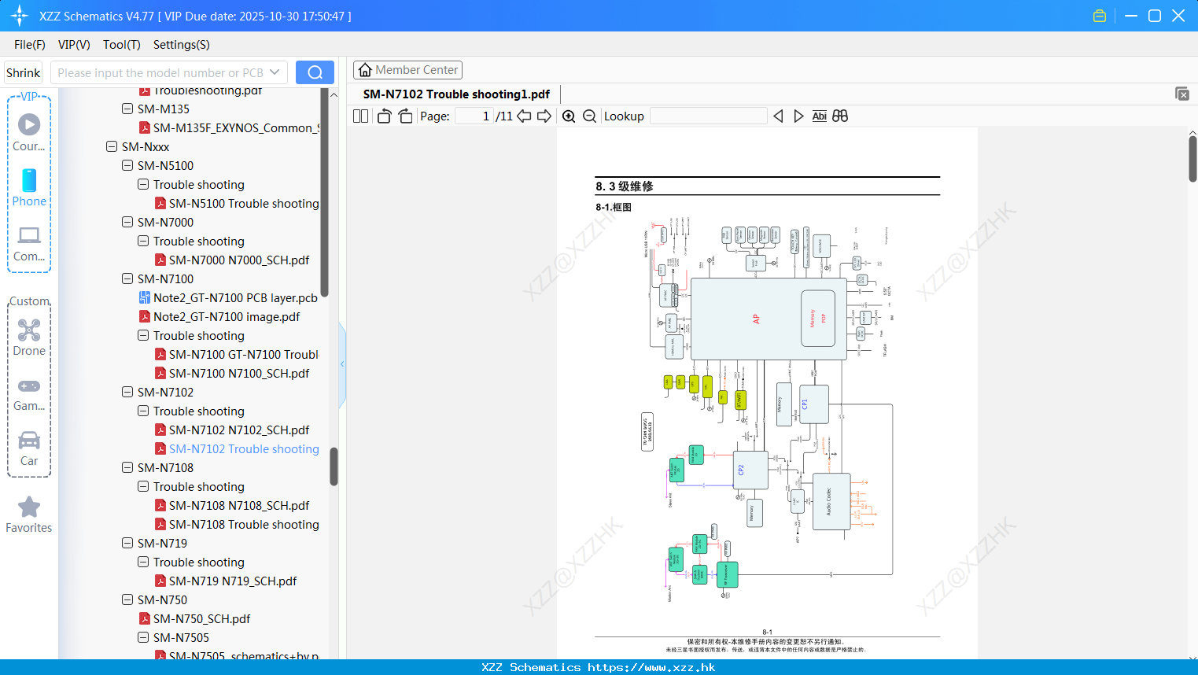
Task: Go to next page arrow
Action: click(x=544, y=116)
